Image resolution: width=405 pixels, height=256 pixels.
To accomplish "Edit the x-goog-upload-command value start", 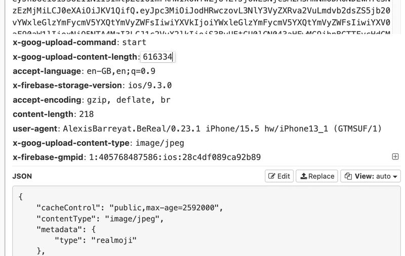I will (134, 42).
